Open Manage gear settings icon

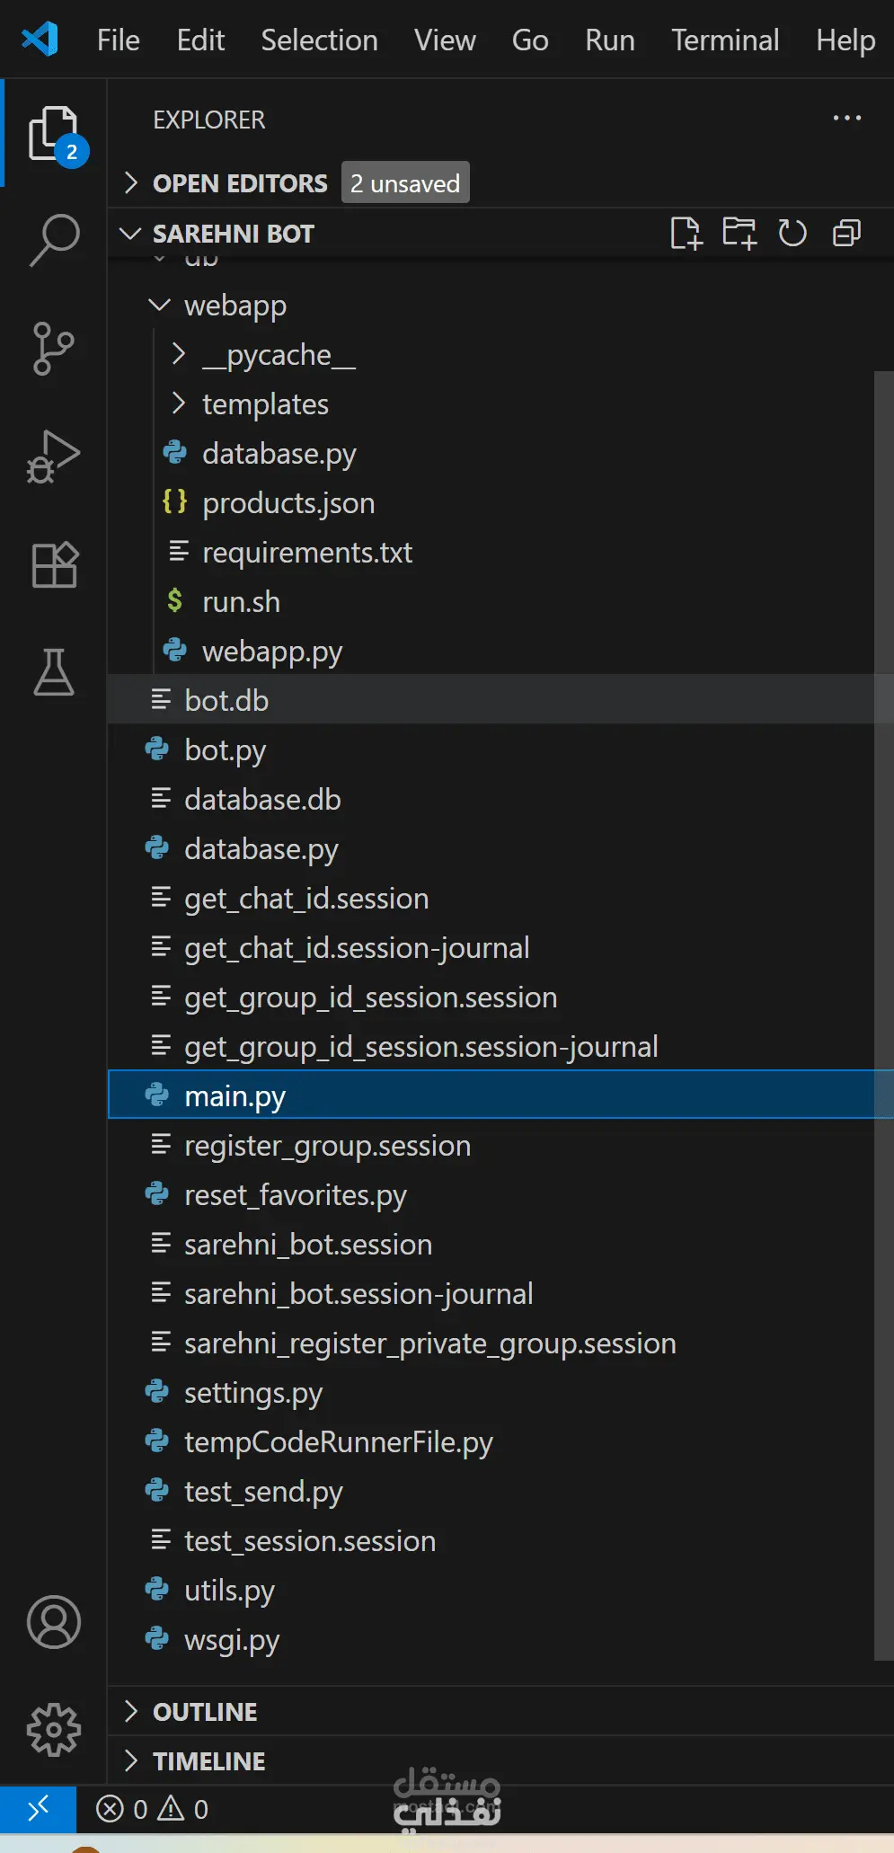pos(54,1730)
